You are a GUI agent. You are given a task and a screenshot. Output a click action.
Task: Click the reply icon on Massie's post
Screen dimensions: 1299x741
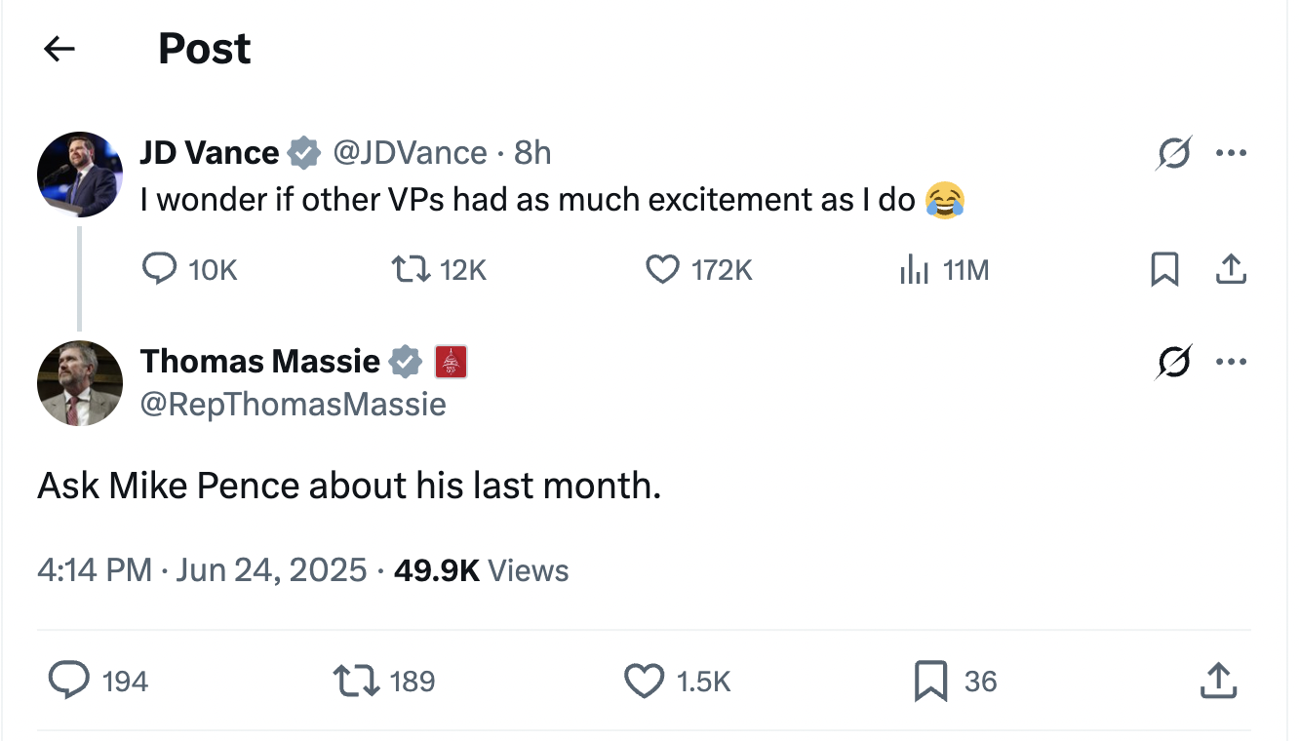click(69, 682)
